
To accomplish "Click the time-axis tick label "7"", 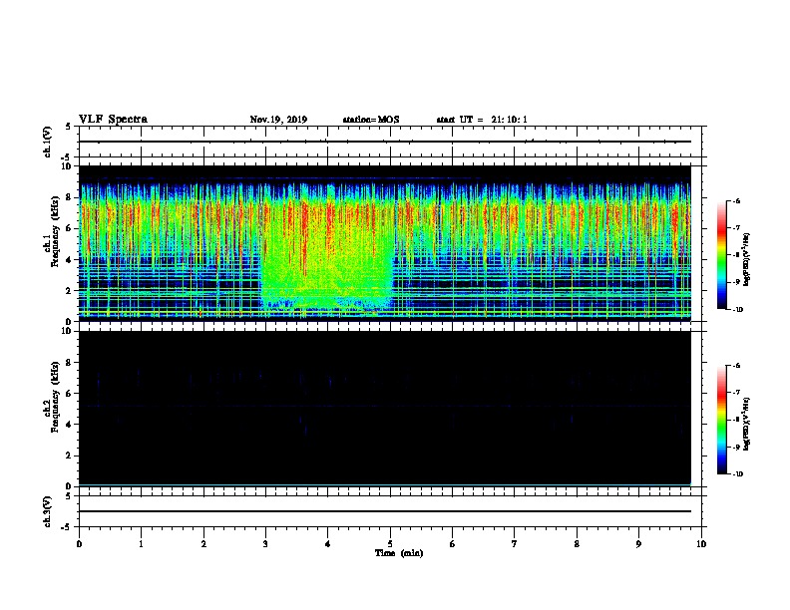I will pos(515,544).
